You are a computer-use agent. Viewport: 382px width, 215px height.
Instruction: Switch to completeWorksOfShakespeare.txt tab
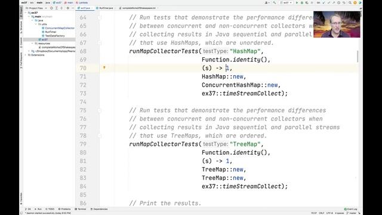(138, 8)
